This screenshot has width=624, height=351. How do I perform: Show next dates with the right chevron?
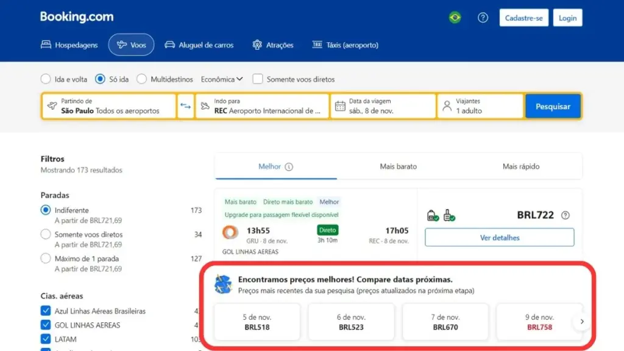click(582, 322)
